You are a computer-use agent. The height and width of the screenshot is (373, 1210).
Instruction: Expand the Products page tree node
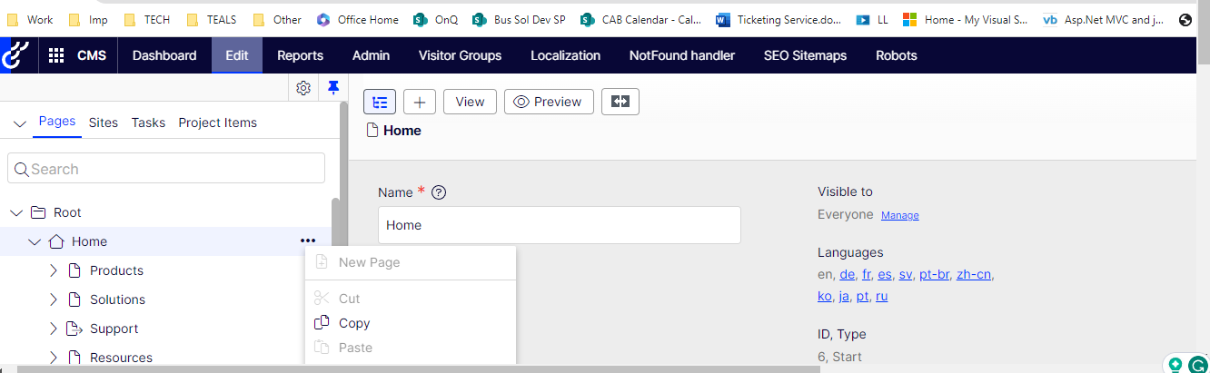53,270
